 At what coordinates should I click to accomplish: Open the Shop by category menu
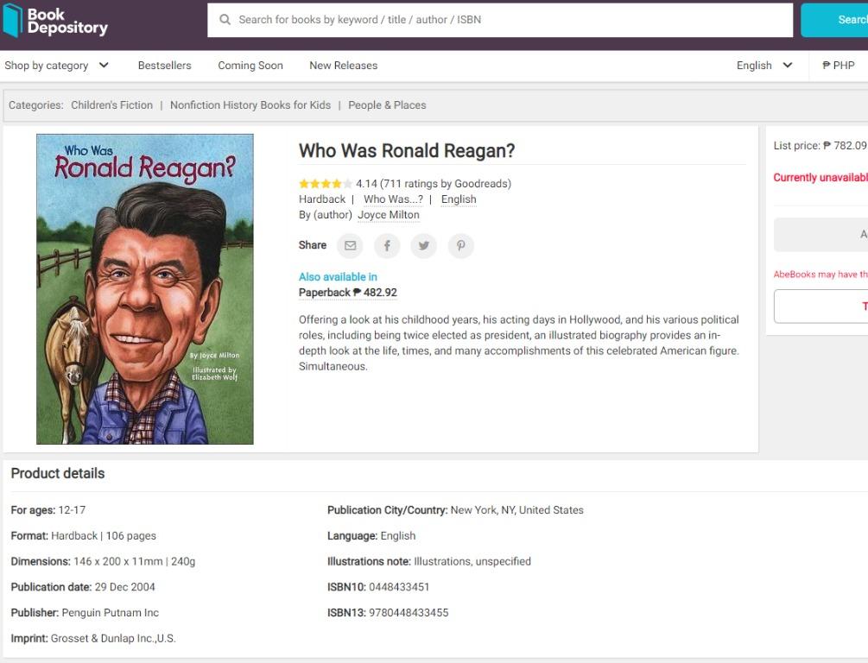(x=48, y=65)
